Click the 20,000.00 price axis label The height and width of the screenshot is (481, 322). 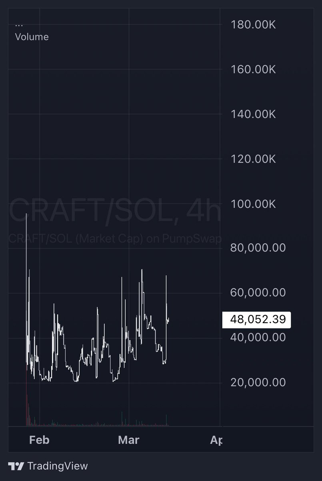(x=258, y=382)
